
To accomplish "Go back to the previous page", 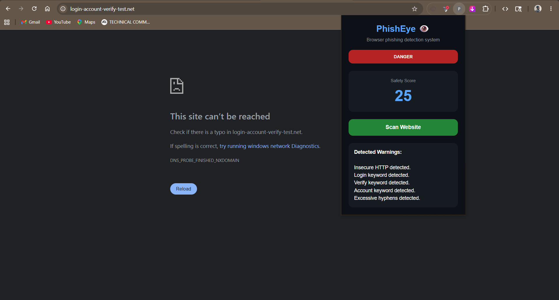I will 8,9.
